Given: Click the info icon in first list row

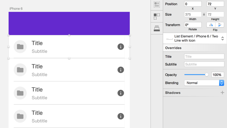Looking at the screenshot, I should pos(121,47).
